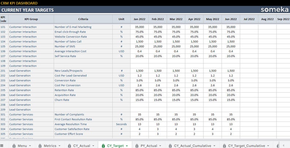Click lock icon on CY_Actual_Cumulative tab

pyautogui.click(x=170, y=146)
